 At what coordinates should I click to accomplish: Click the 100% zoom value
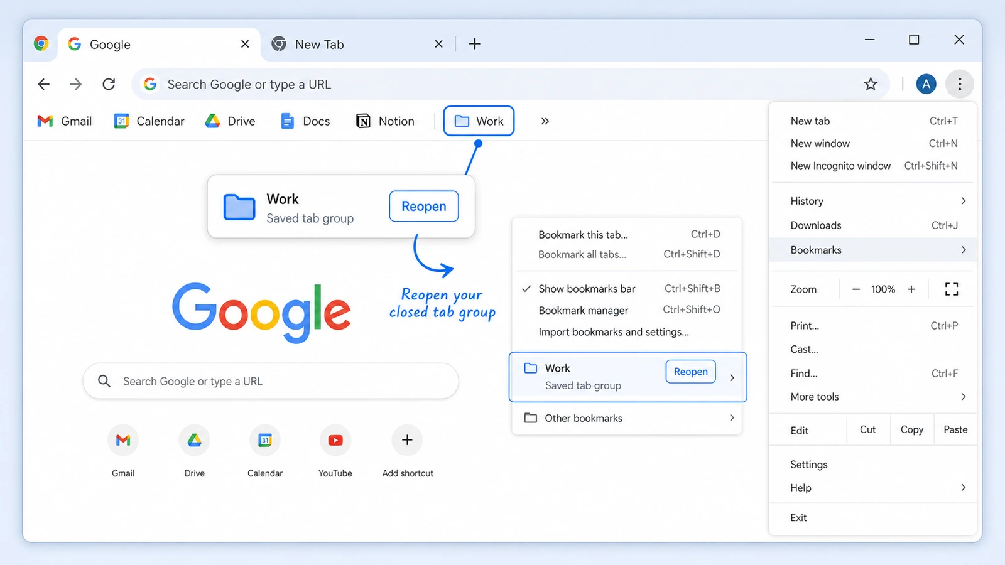pos(883,289)
